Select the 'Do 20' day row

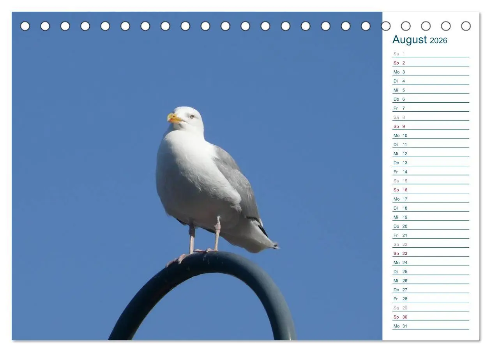pos(431,226)
